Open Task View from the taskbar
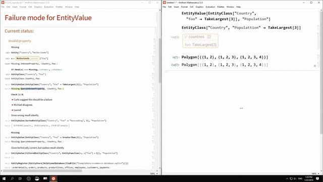323x182 pixels. point(20,178)
